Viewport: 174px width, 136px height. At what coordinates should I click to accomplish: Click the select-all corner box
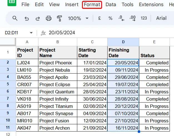8,42
